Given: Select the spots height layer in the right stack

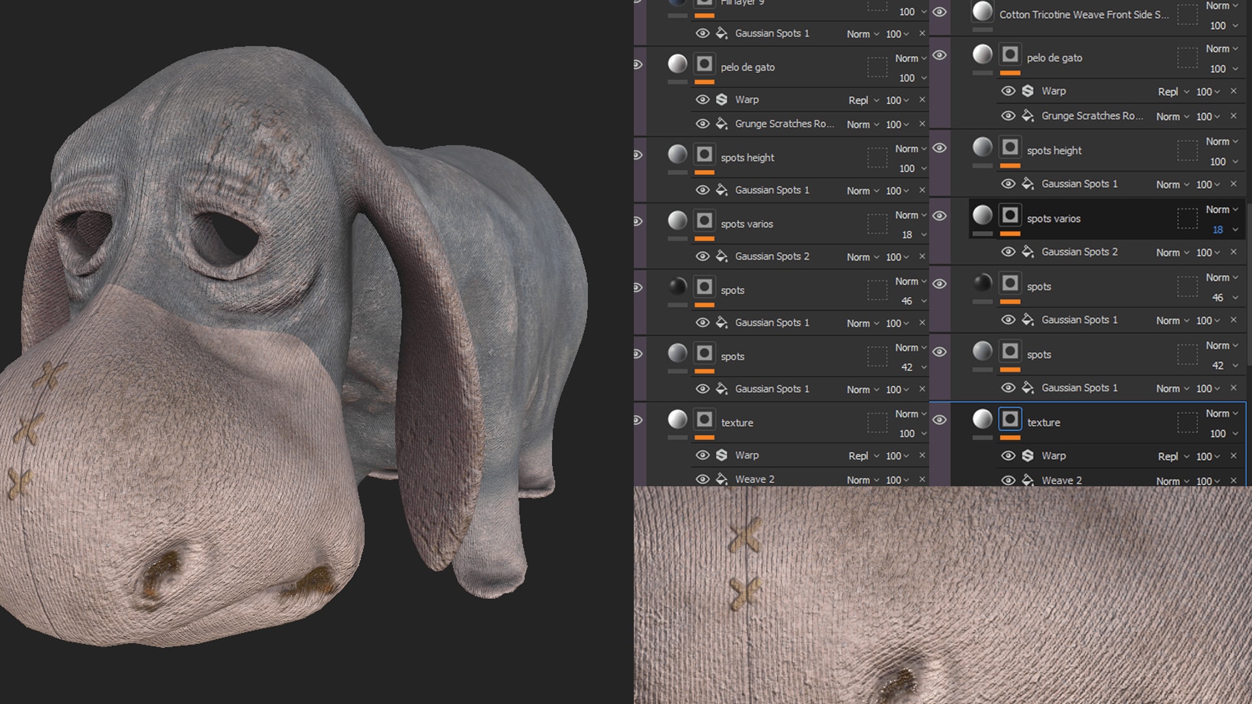Looking at the screenshot, I should click(1054, 151).
